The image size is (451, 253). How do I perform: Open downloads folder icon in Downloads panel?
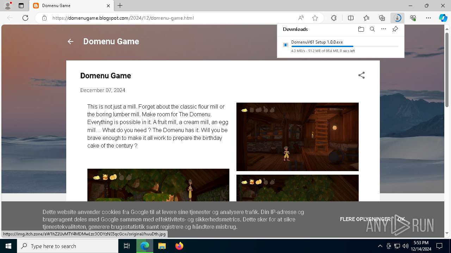361,29
